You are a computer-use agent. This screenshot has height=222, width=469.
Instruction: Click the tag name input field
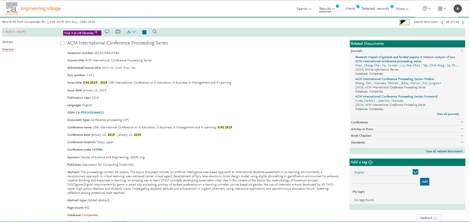pyautogui.click(x=385, y=181)
